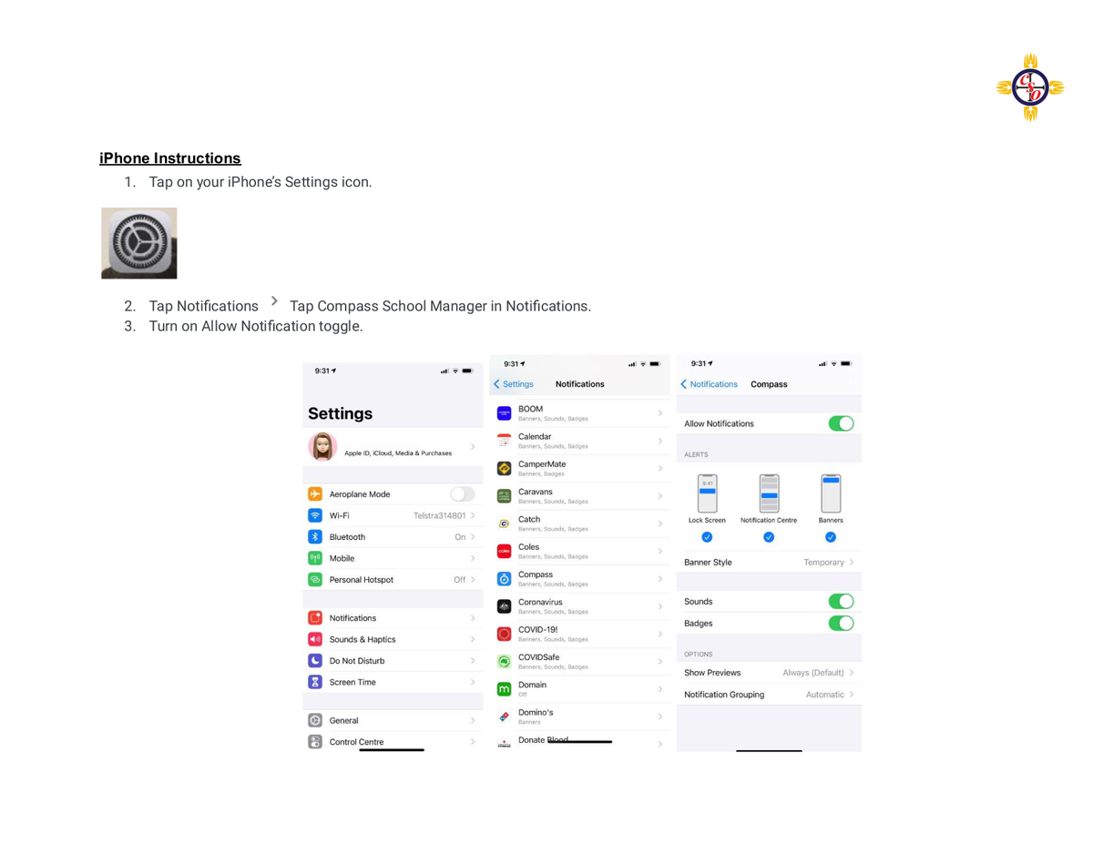Image resolution: width=1093 pixels, height=844 pixels.
Task: Go back to Notifications from Compass
Action: click(x=709, y=384)
